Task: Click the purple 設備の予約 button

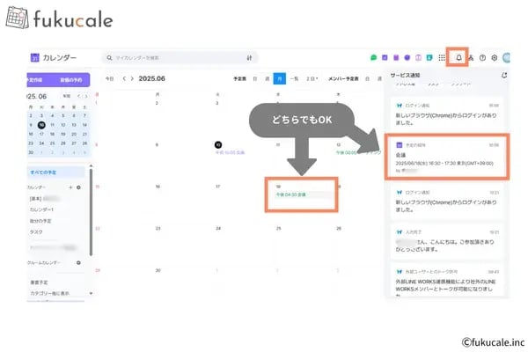Action: 71,80
